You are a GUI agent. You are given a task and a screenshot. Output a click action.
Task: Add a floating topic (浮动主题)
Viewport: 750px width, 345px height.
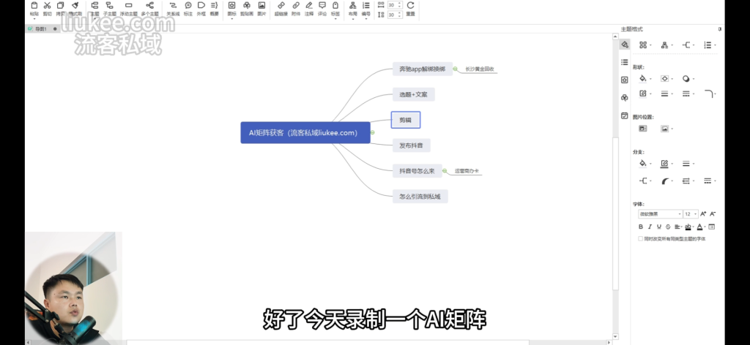pos(128,6)
